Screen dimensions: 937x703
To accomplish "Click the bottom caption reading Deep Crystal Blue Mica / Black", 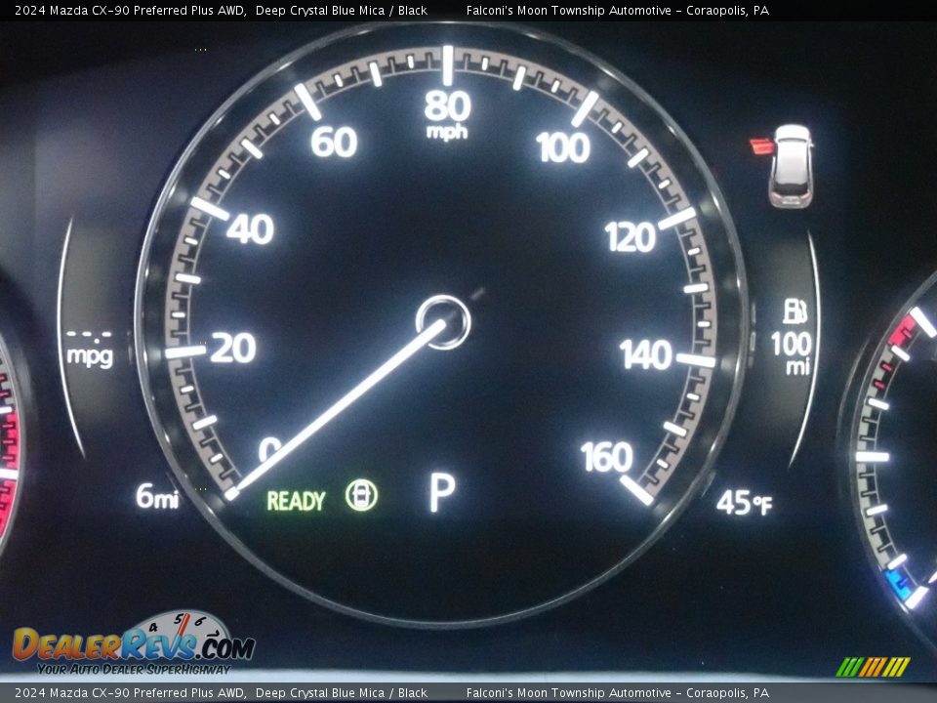I will (342, 693).
